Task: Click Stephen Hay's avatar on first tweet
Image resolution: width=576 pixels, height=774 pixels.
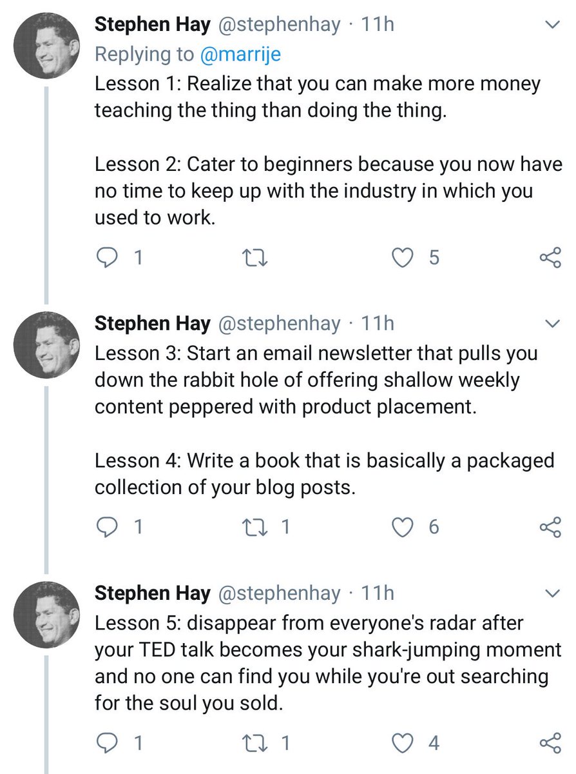Action: [47, 48]
